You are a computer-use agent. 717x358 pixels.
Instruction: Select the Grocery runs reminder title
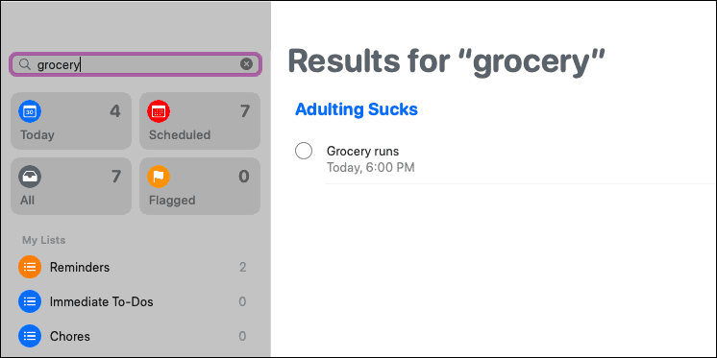tap(362, 151)
